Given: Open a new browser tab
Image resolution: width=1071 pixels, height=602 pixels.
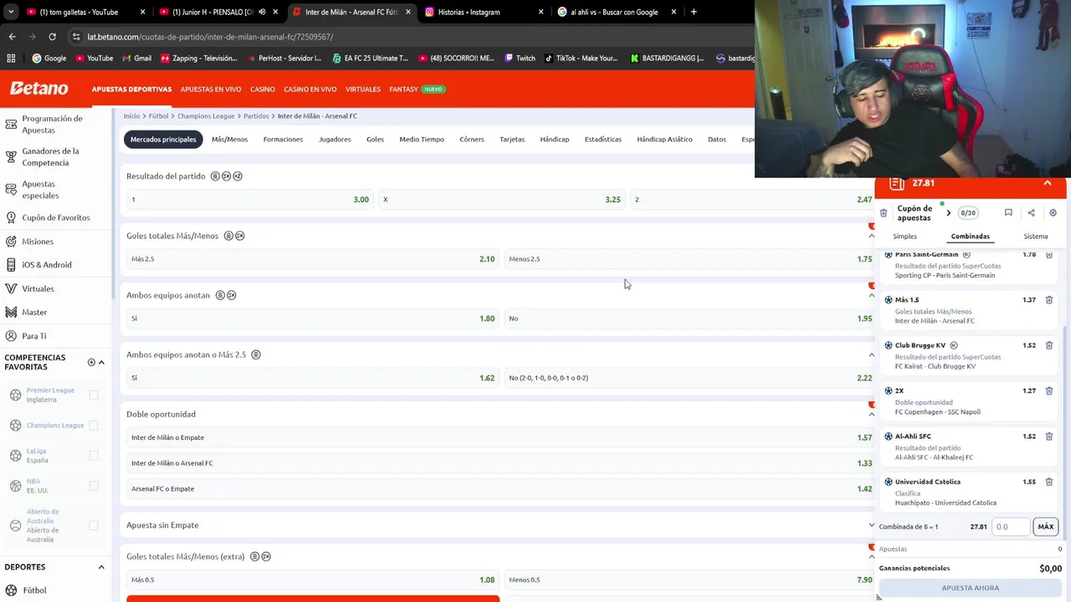Looking at the screenshot, I should tap(694, 12).
